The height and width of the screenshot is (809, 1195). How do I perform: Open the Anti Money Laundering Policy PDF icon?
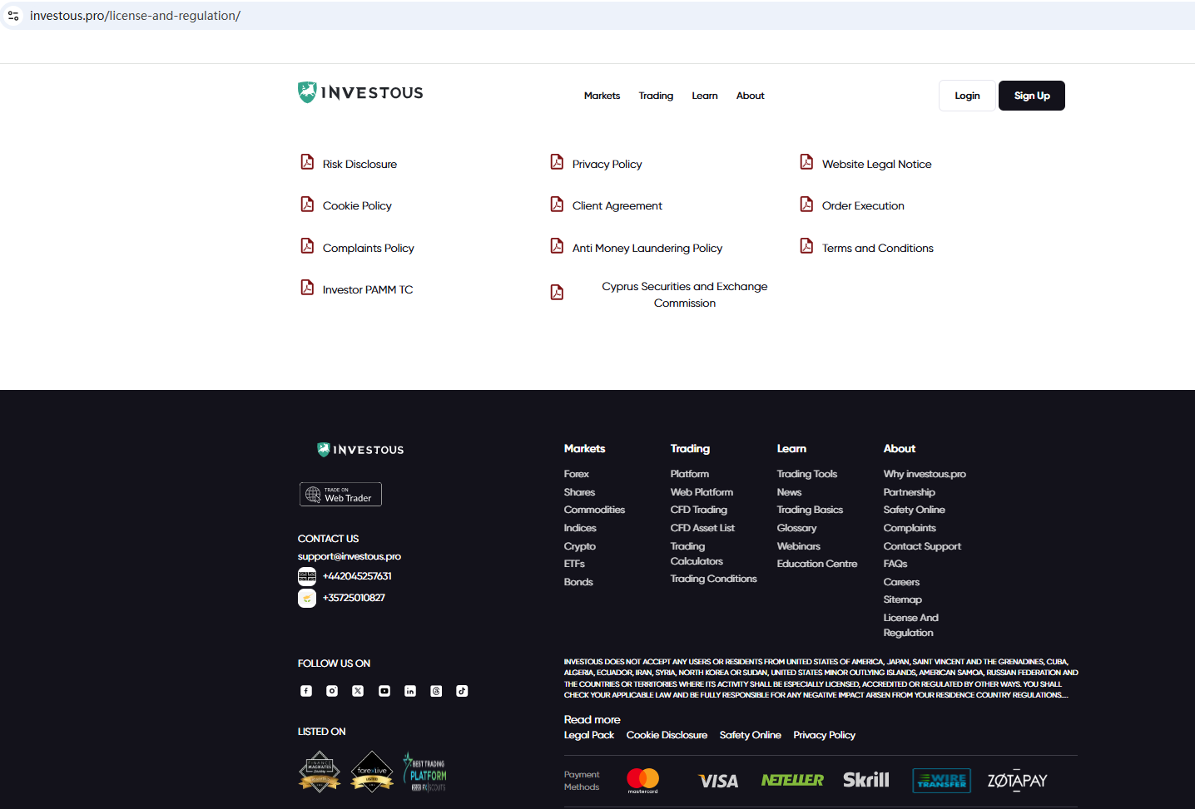557,246
